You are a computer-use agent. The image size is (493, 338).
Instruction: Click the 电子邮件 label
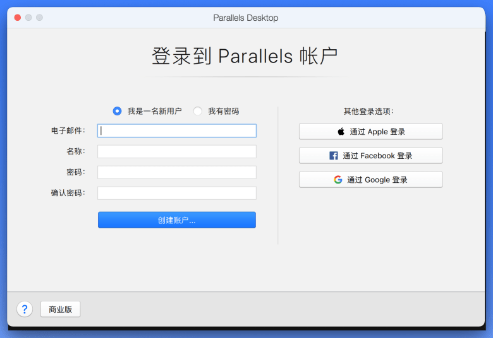(68, 131)
